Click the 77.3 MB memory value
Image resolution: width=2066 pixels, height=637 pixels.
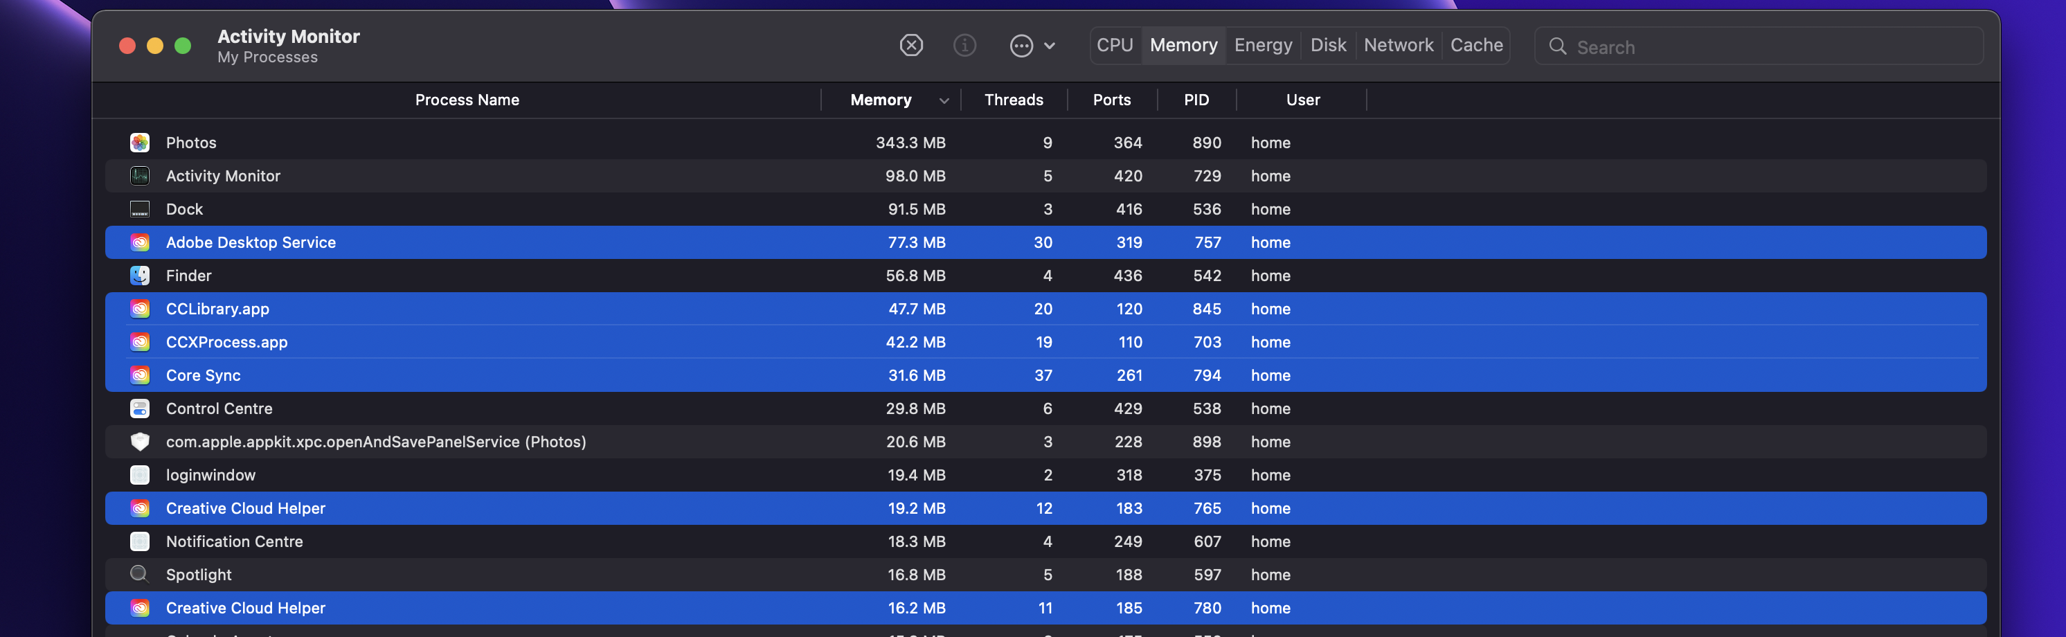917,242
